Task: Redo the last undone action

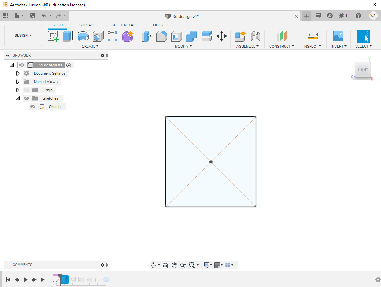Action: point(58,16)
